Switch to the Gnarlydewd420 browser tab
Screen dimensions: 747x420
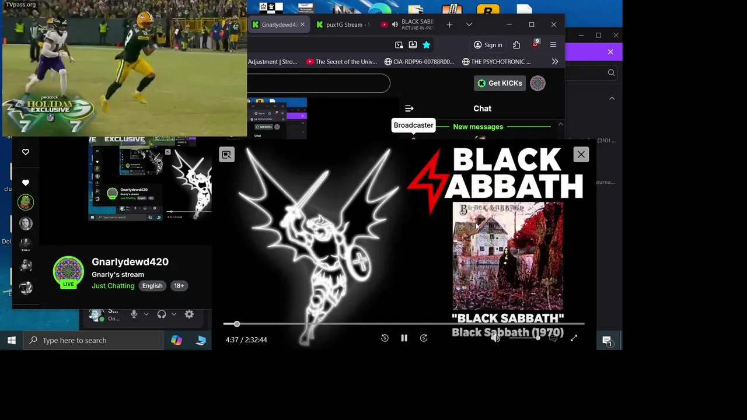[279, 24]
